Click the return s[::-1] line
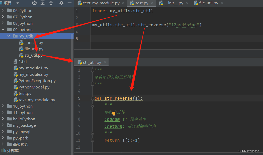The width and height of the screenshot is (263, 155). 122,140
